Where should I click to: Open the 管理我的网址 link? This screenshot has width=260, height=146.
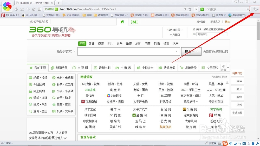pos(219,77)
